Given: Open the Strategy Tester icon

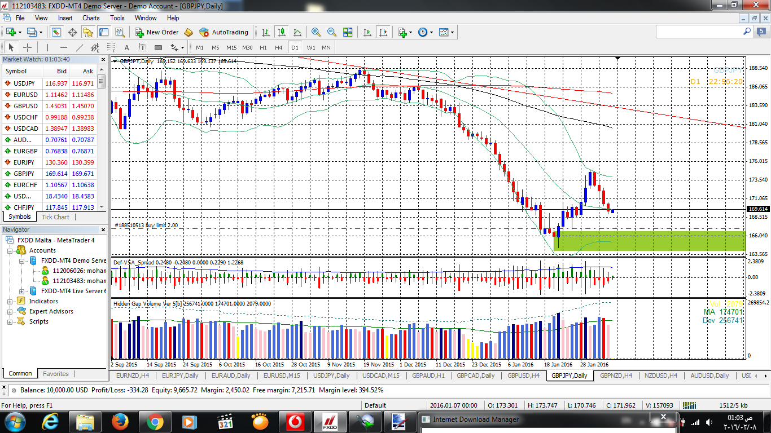Looking at the screenshot, I should 119,32.
